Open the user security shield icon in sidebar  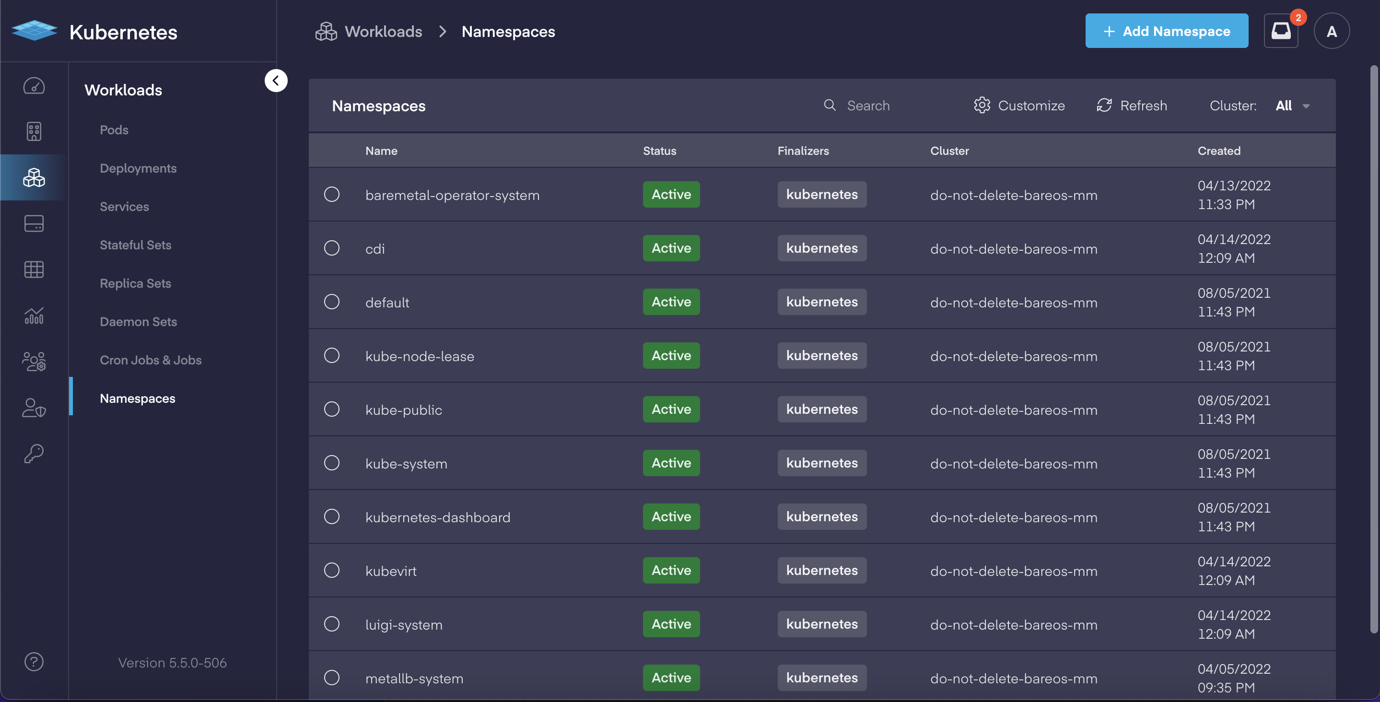click(34, 408)
